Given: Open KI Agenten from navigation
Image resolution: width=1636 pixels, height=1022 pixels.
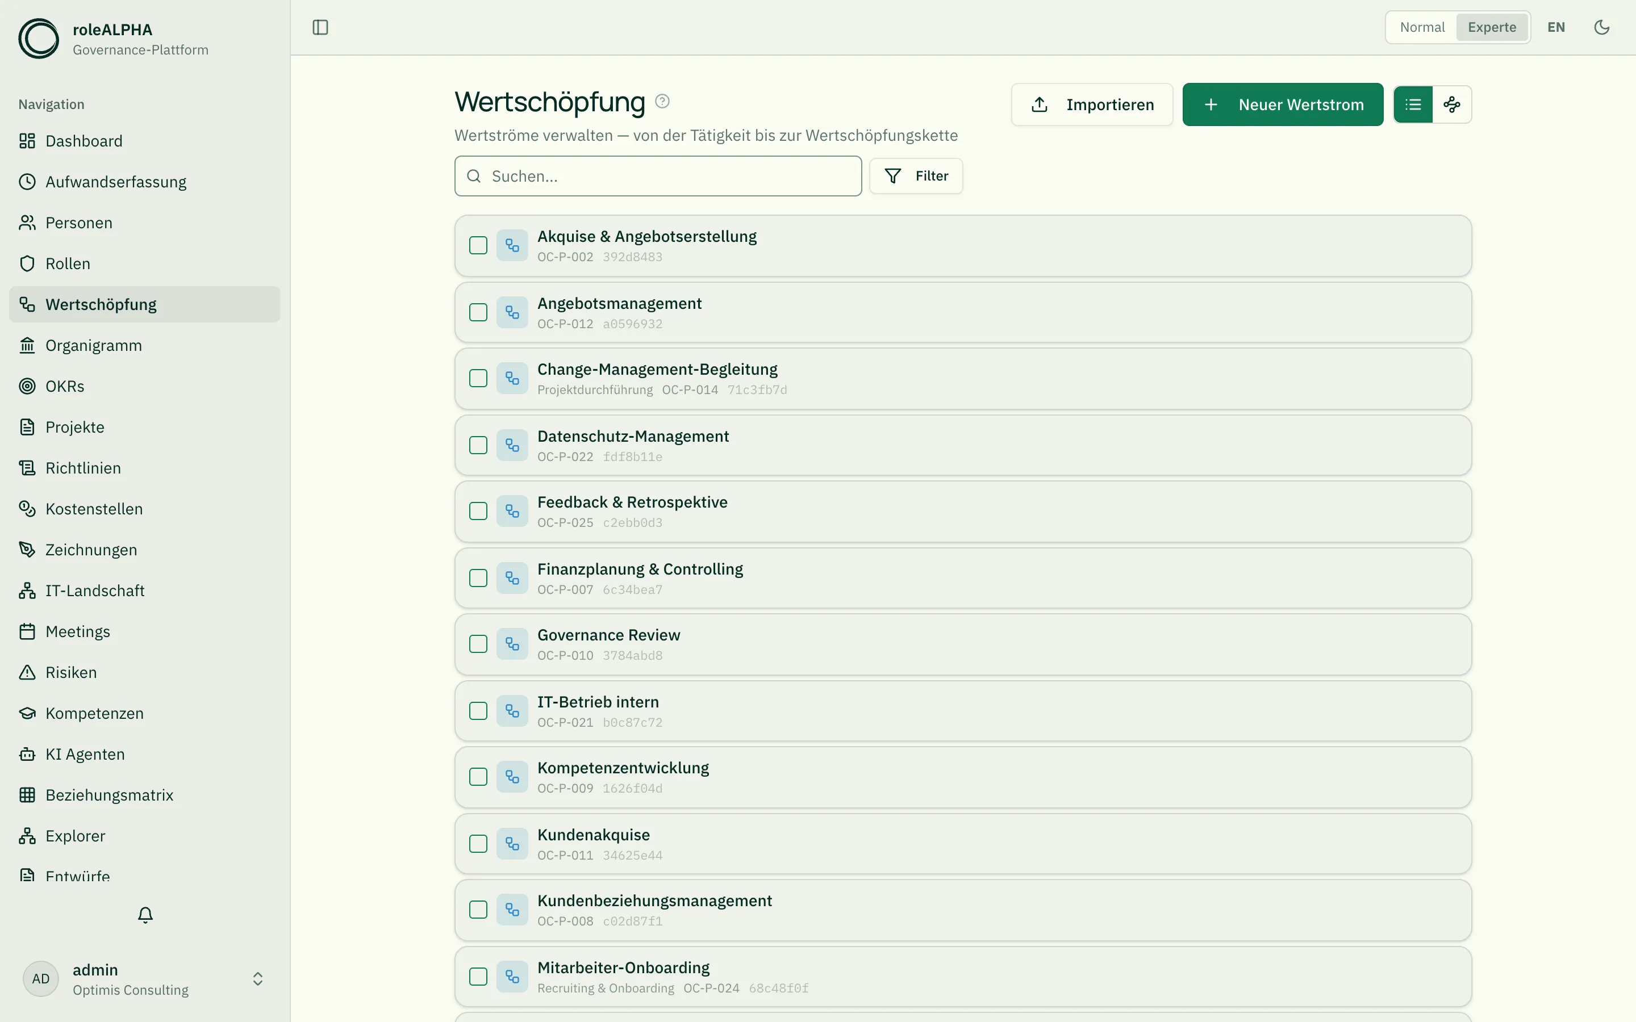Looking at the screenshot, I should (x=145, y=755).
